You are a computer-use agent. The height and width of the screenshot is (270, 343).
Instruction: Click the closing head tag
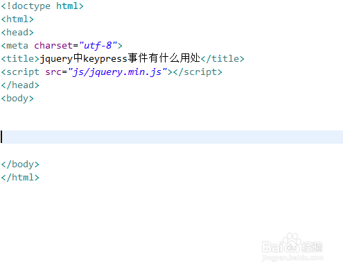20,85
